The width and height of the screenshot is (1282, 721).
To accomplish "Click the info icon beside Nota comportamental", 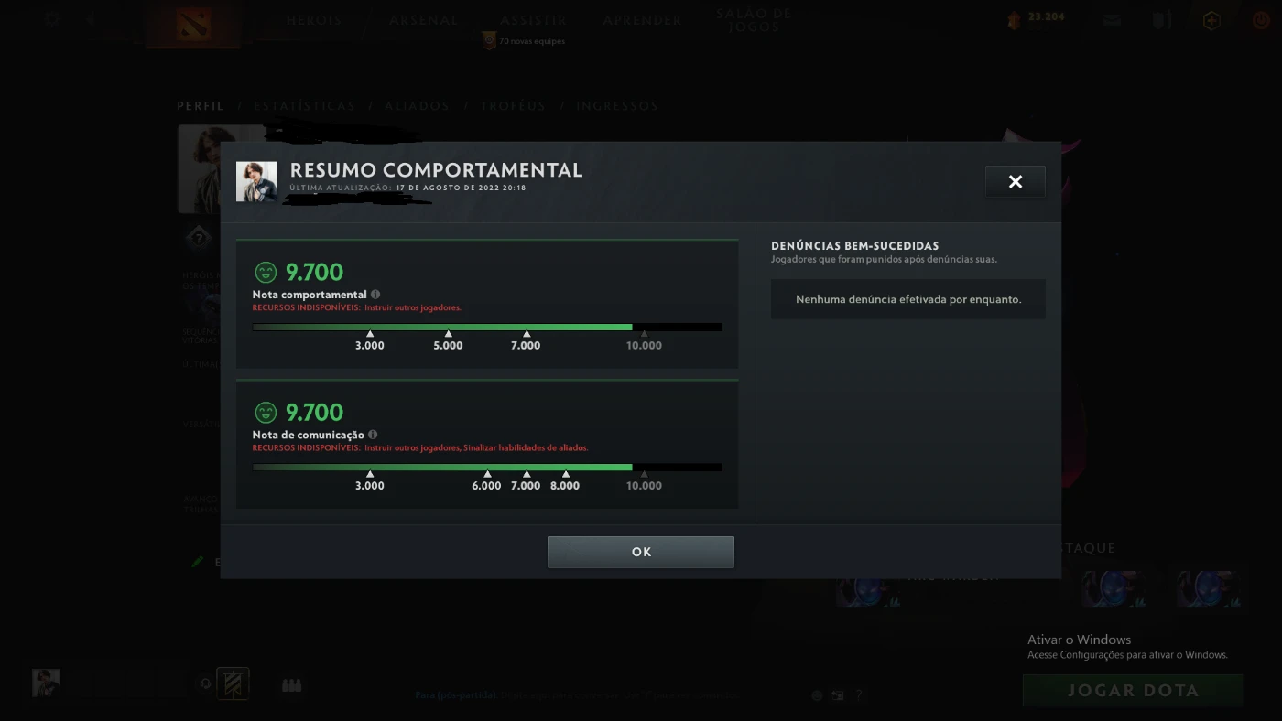I will [375, 295].
